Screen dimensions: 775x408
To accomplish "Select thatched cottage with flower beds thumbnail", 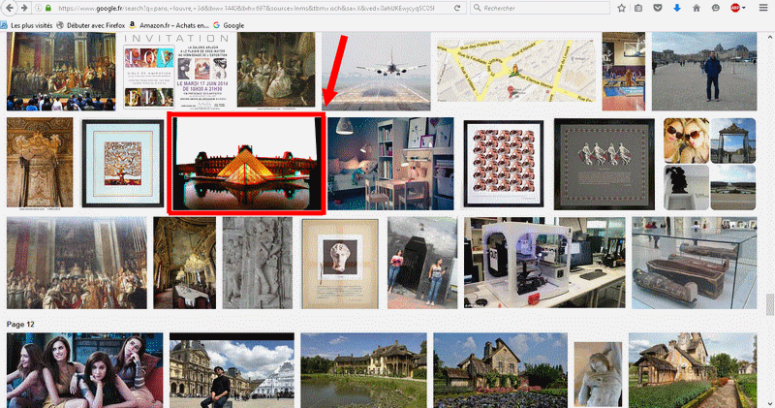I will 500,370.
